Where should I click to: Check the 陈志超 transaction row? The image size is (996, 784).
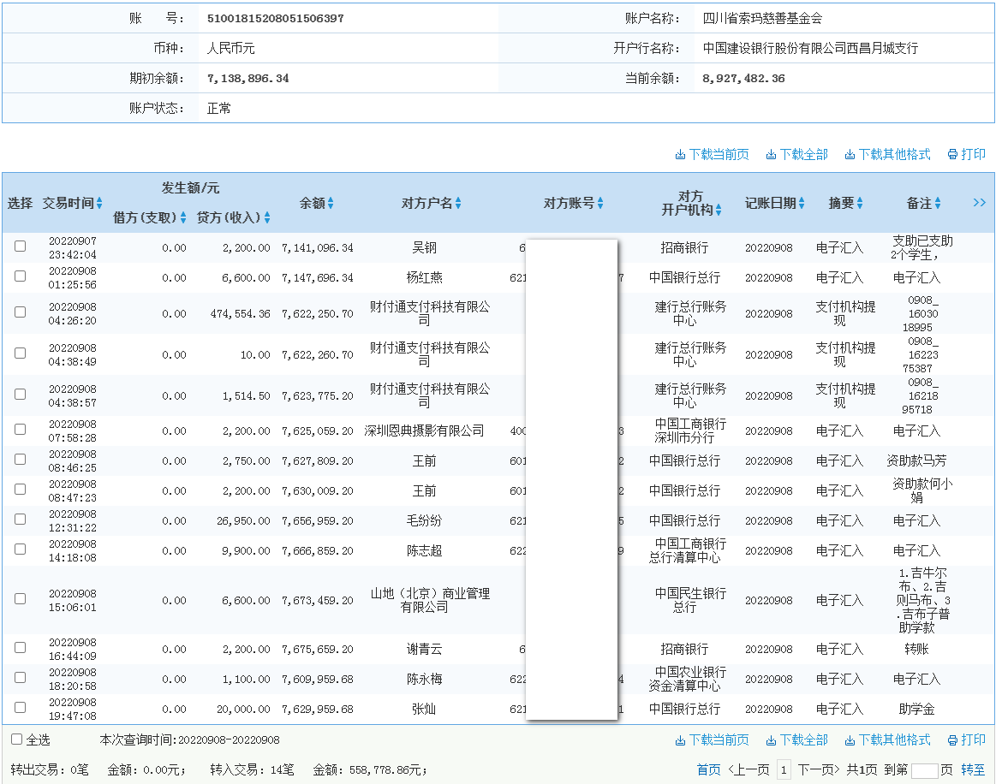pos(21,549)
